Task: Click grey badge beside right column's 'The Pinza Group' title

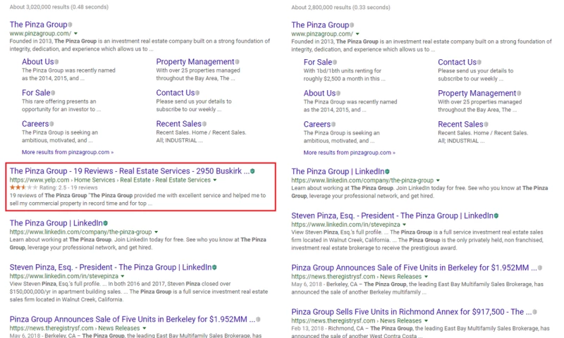Action: click(352, 25)
